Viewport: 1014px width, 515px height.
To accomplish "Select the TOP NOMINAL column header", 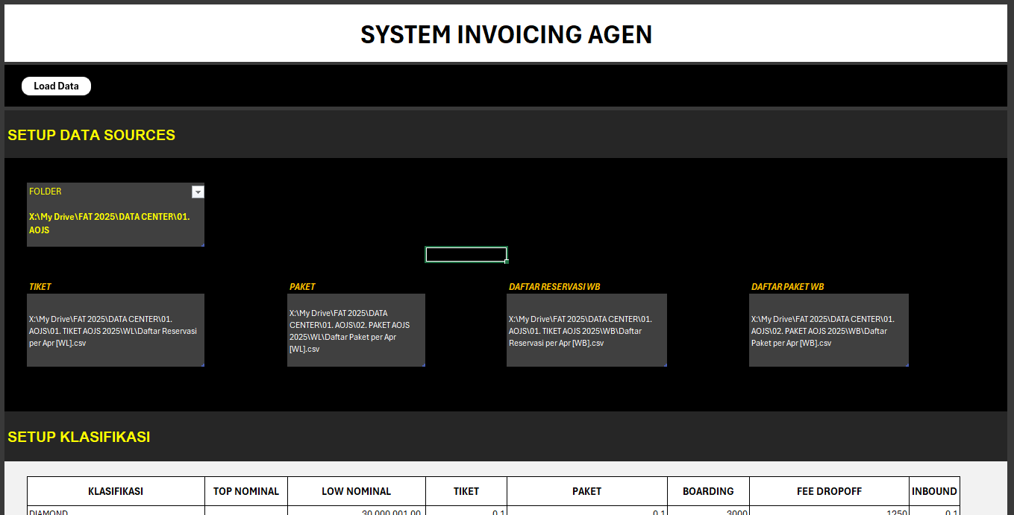I will coord(245,491).
